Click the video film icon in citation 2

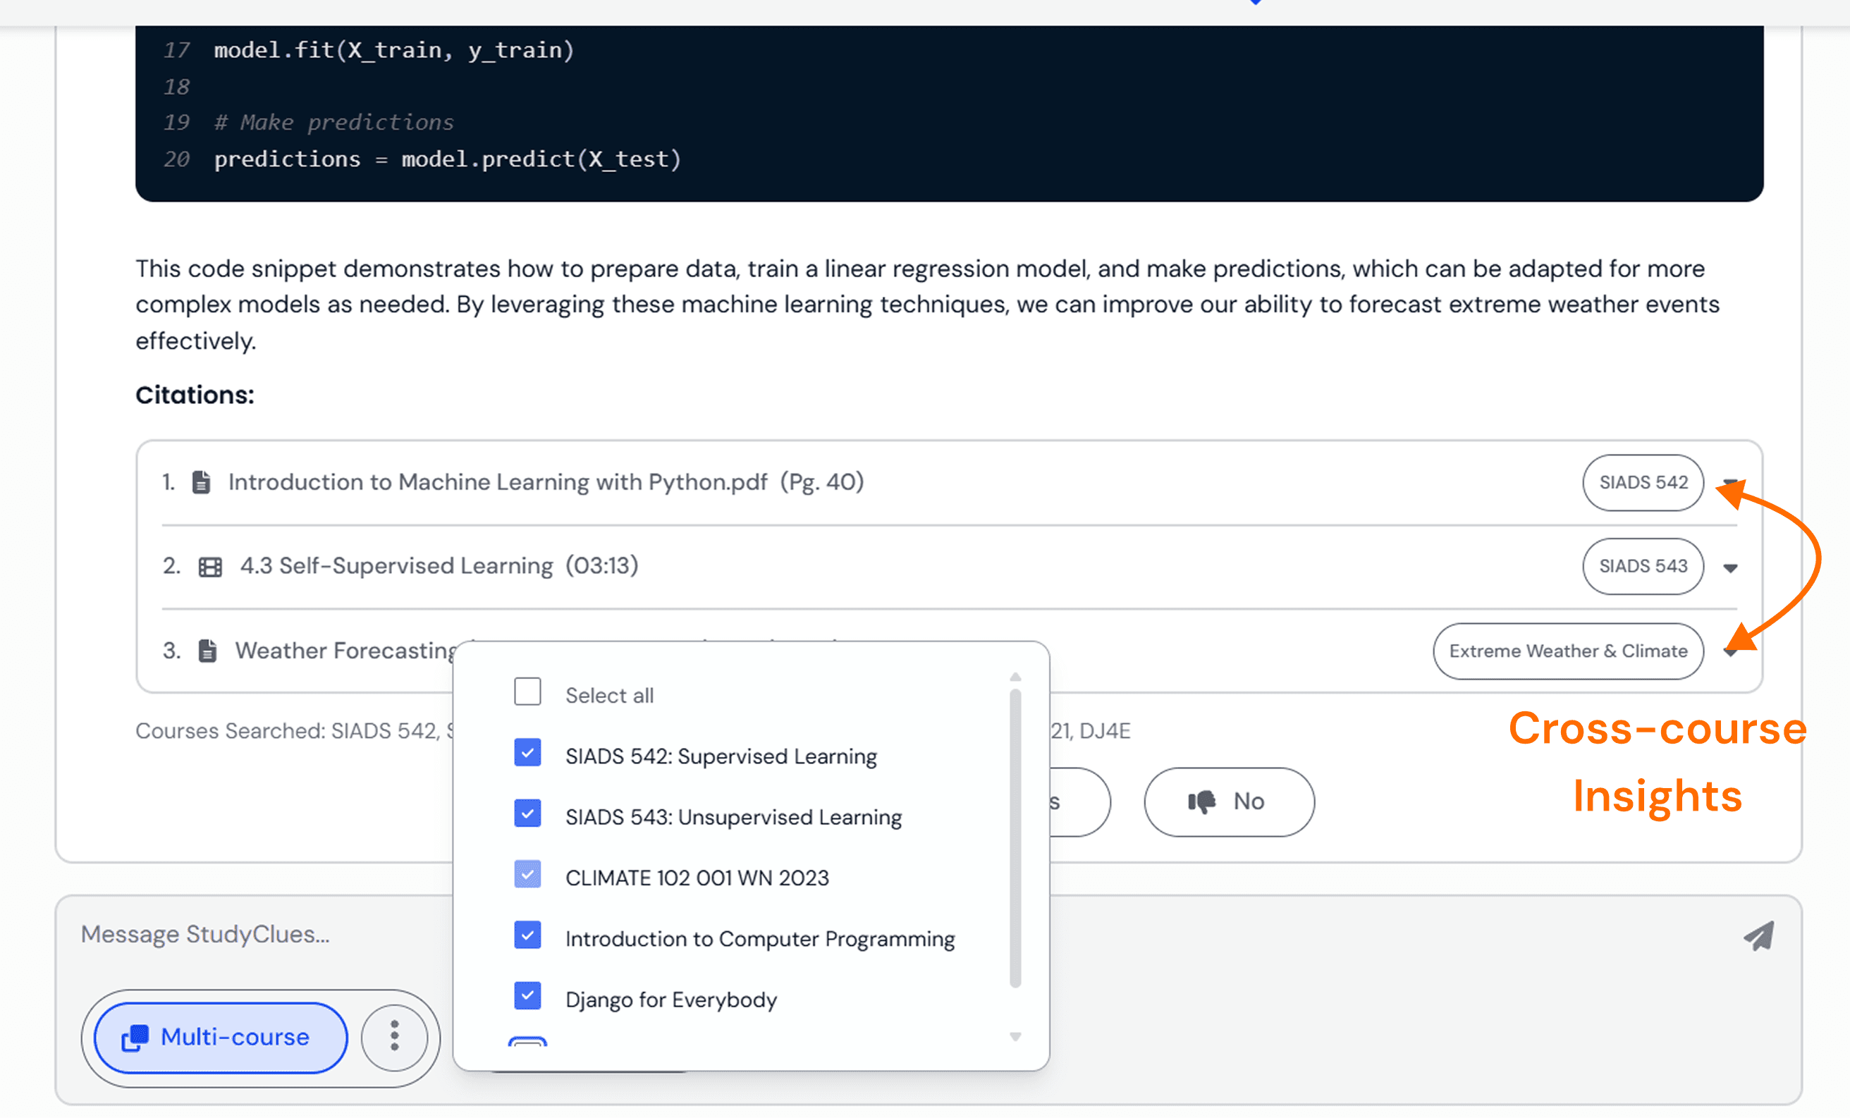coord(210,567)
